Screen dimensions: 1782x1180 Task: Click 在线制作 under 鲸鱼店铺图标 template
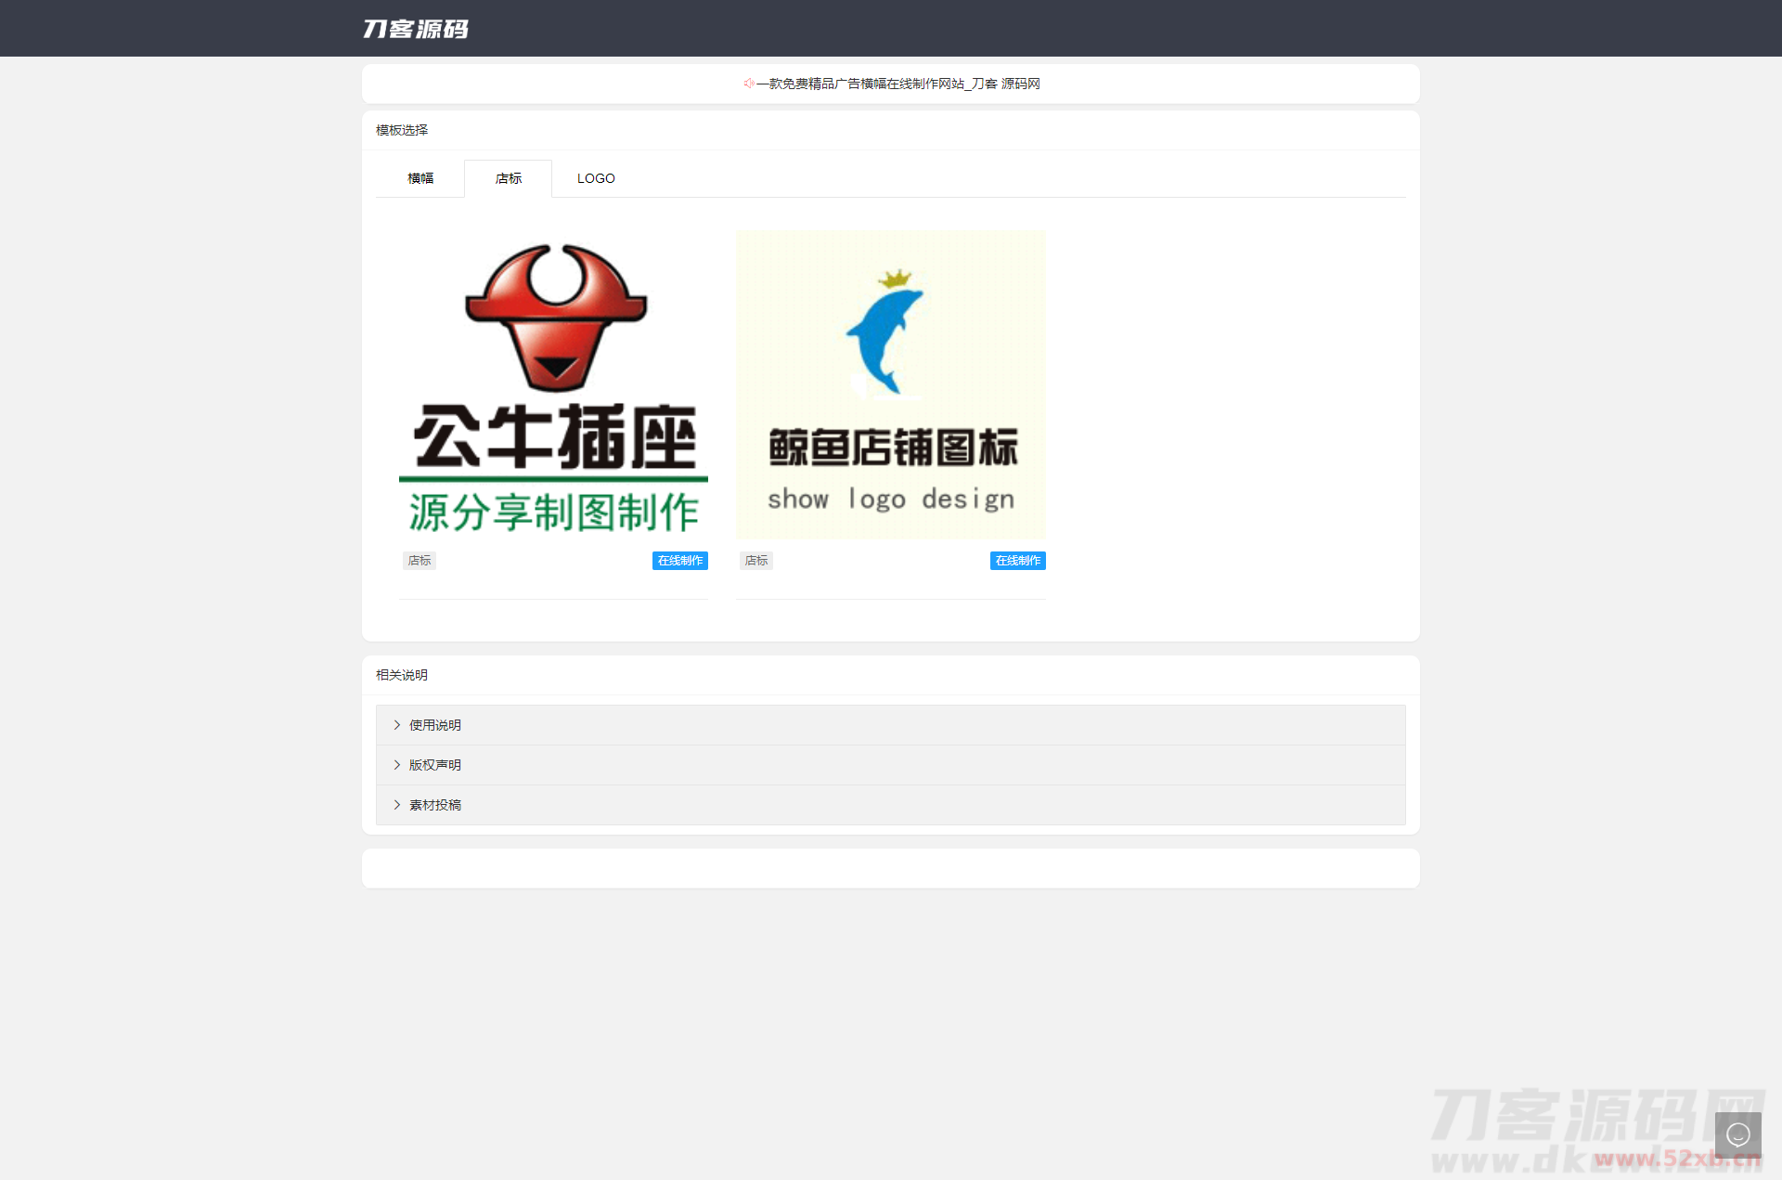pyautogui.click(x=1017, y=561)
